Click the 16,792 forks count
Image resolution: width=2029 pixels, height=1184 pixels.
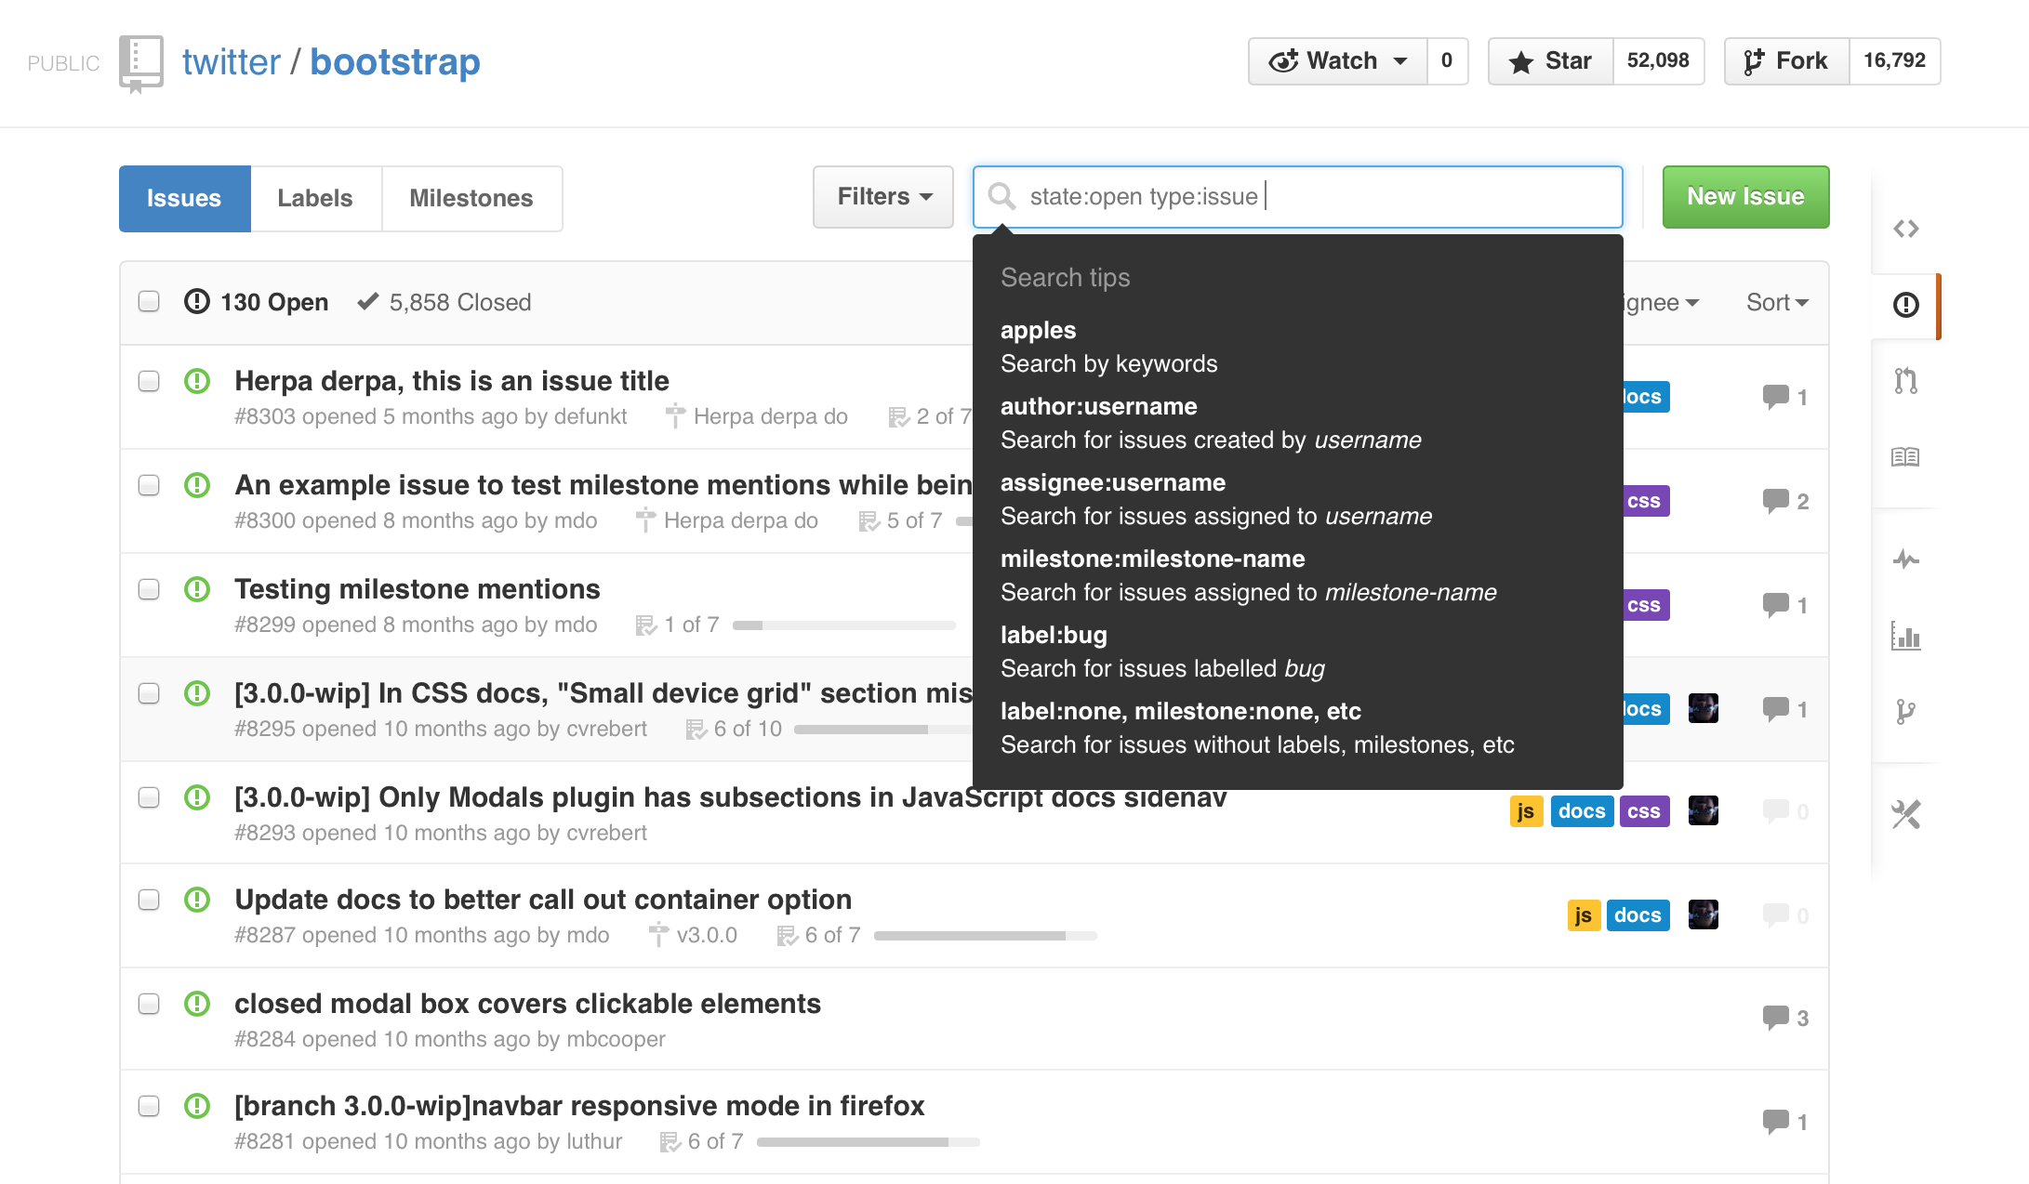(1894, 61)
